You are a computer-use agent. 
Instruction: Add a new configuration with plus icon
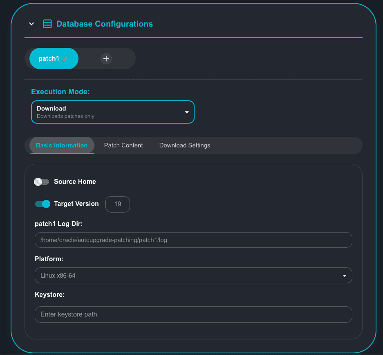tap(106, 59)
